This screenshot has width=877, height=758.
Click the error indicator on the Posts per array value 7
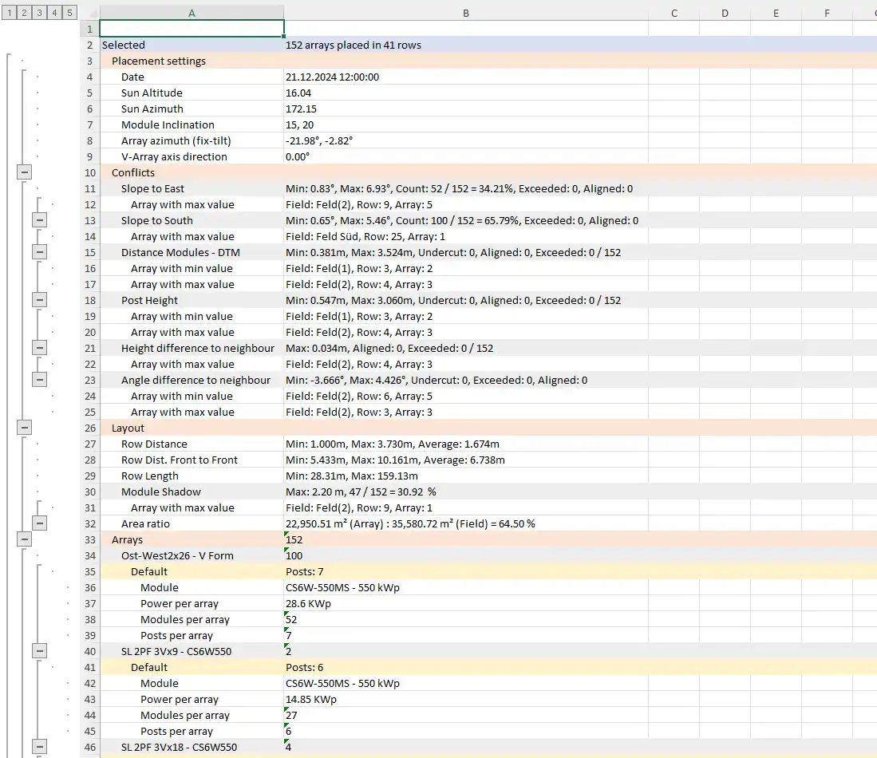pyautogui.click(x=286, y=631)
